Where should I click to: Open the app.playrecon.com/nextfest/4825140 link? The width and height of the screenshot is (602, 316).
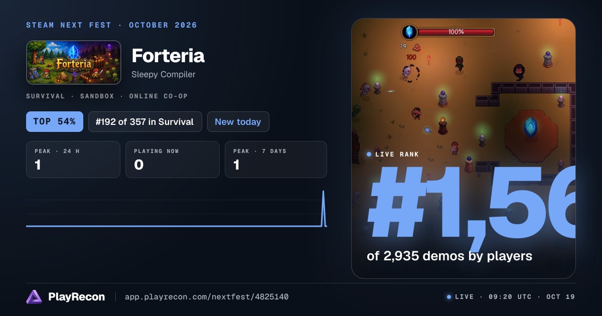207,297
